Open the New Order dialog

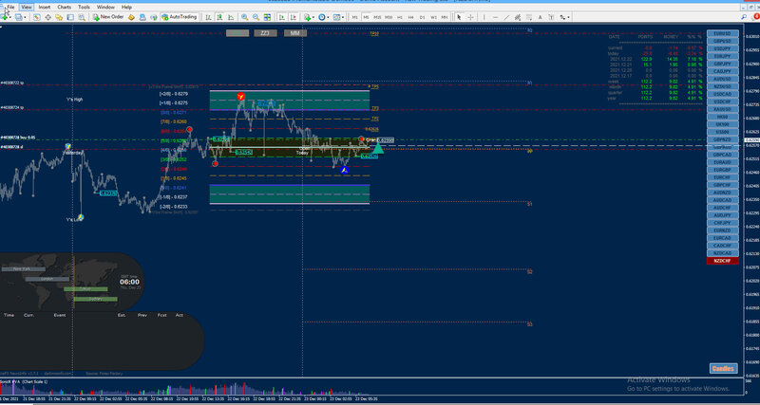[x=108, y=17]
